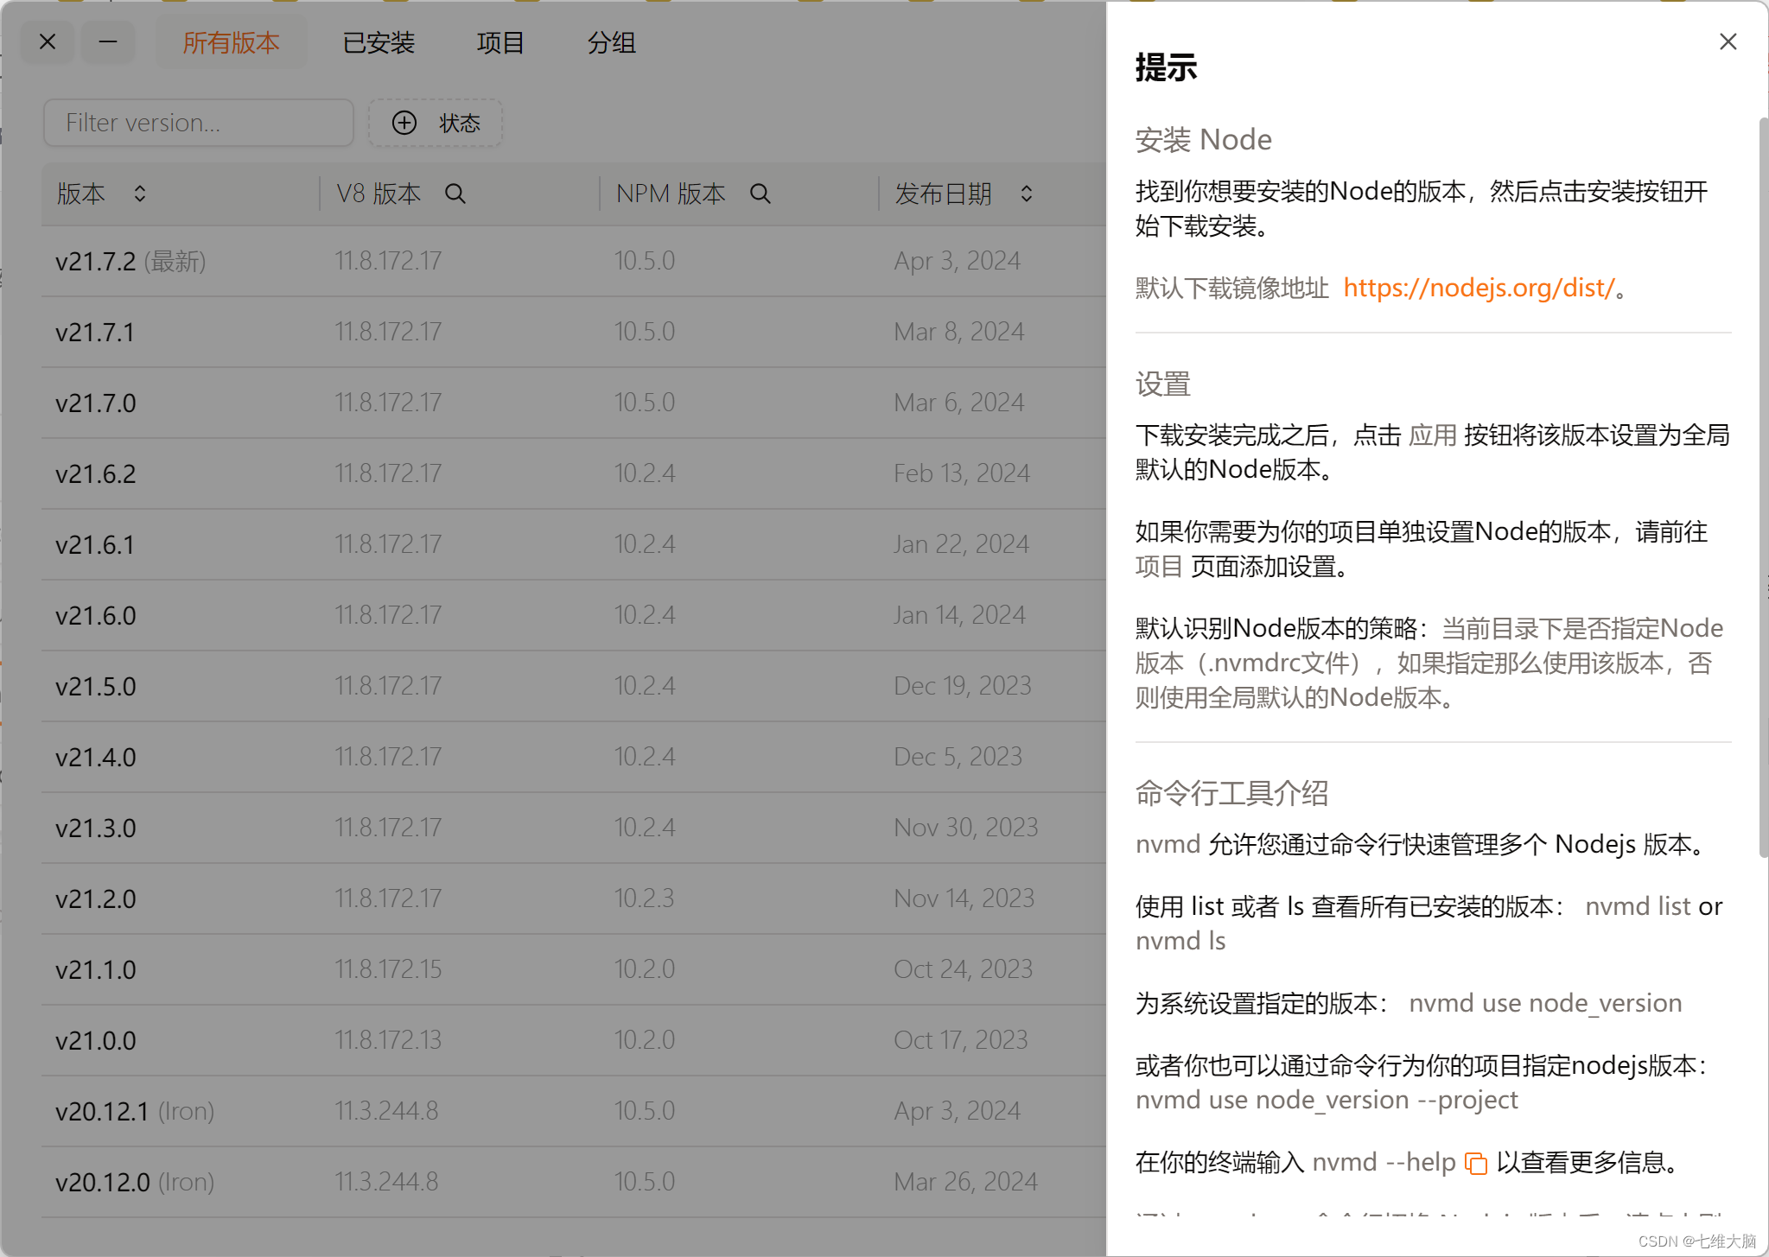Viewport: 1769px width, 1257px height.
Task: Select the v21.1.0 version row
Action: click(574, 969)
